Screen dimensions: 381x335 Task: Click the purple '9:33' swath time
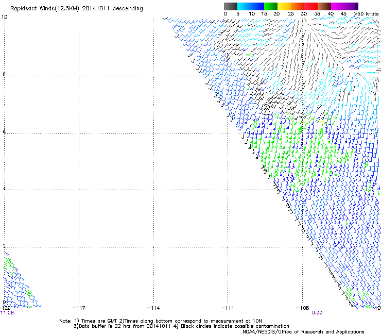(317, 313)
